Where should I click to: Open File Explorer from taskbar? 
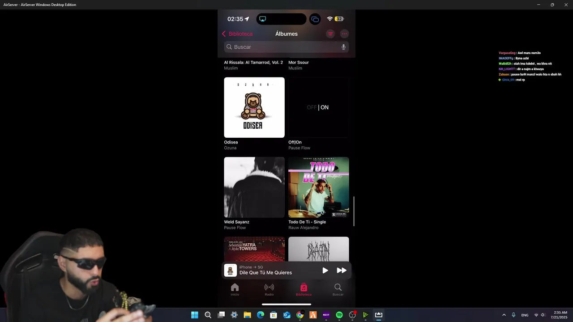(x=247, y=315)
